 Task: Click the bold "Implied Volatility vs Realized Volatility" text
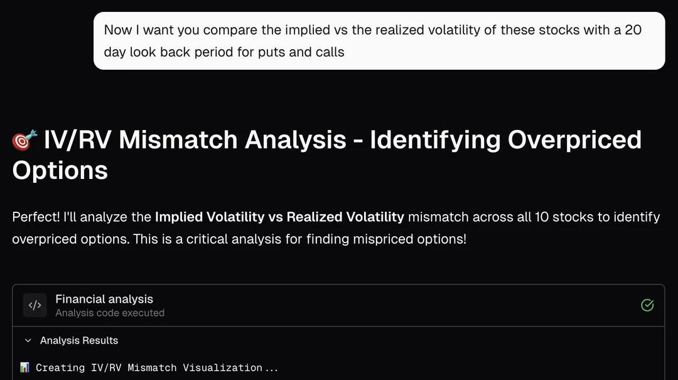click(279, 217)
